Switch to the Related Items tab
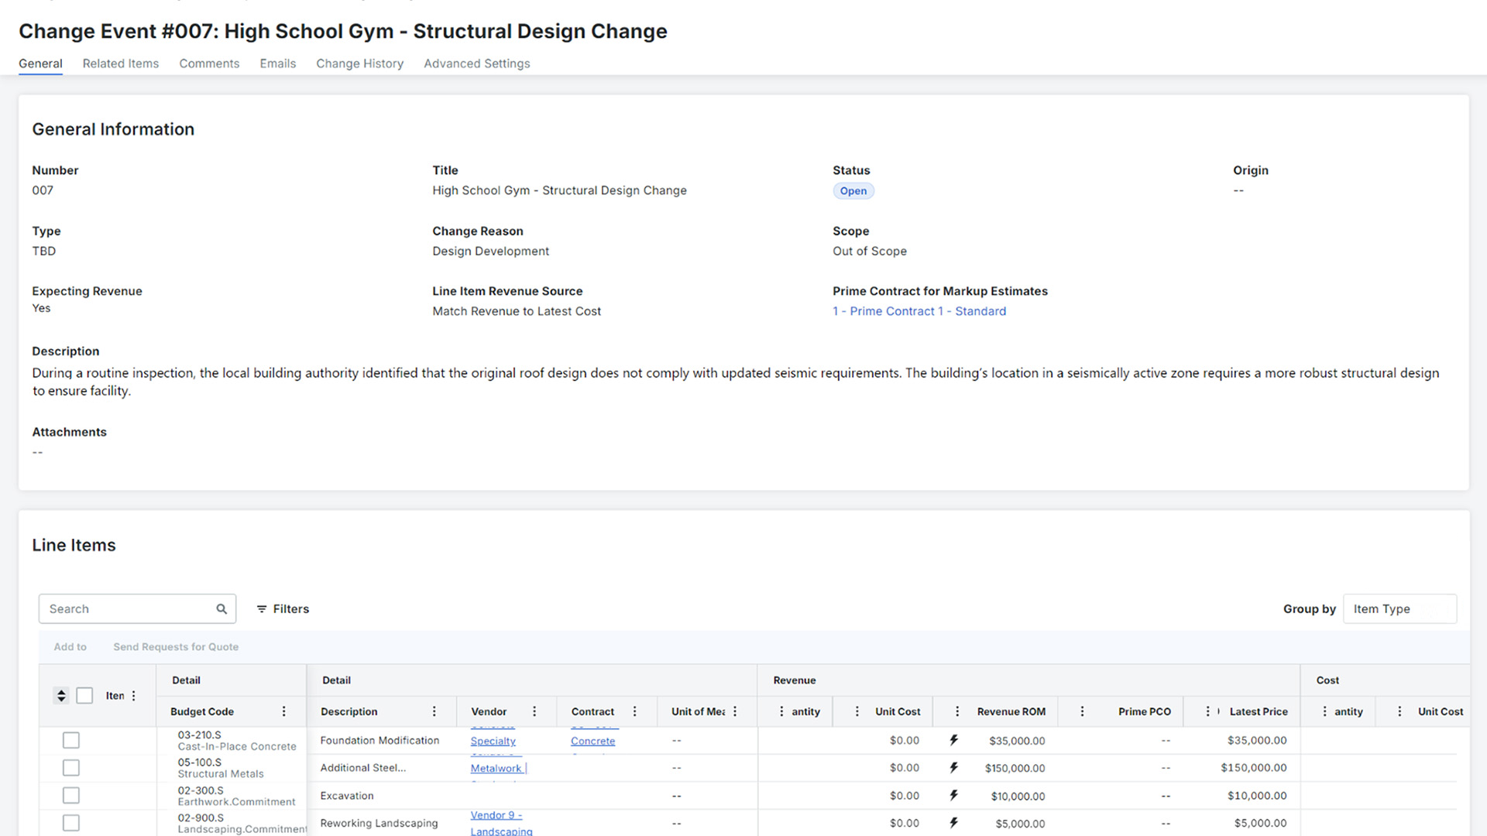This screenshot has width=1487, height=836. (119, 63)
